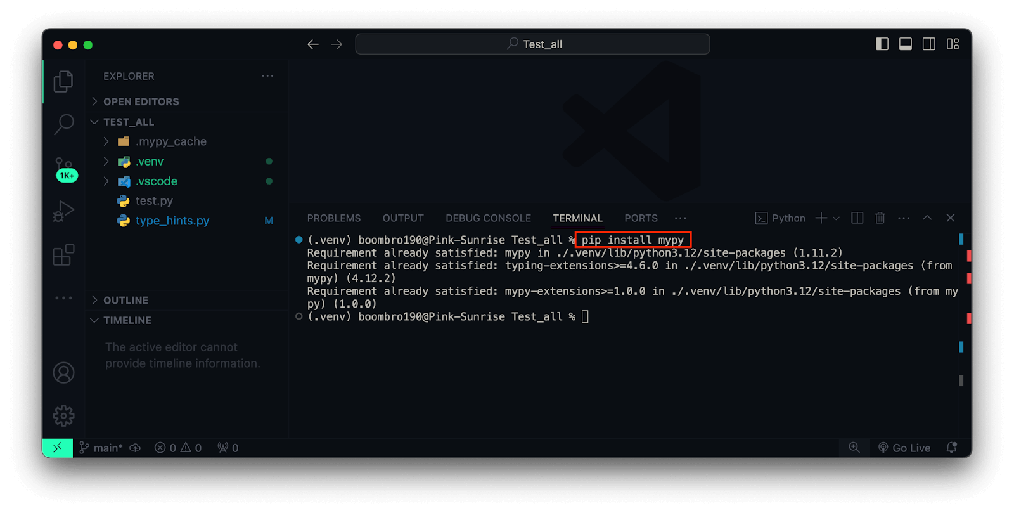Open terminal panel more actions ellipsis
The image size is (1014, 513).
(904, 218)
